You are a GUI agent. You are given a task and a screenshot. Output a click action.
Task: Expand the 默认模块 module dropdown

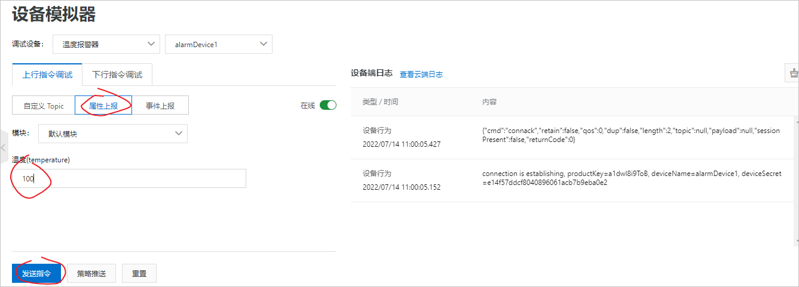113,134
